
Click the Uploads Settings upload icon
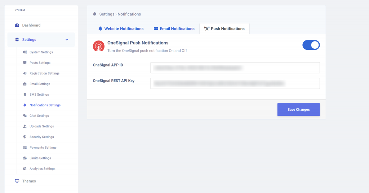click(25, 126)
